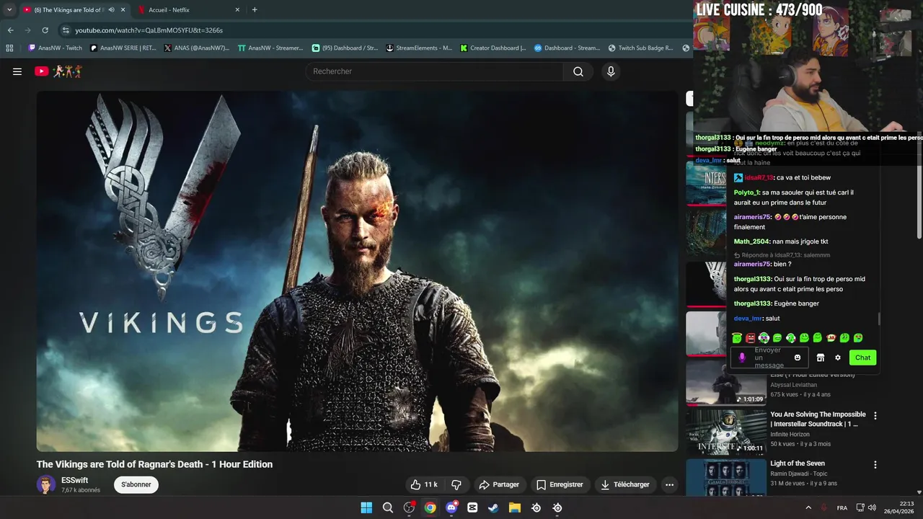Open the AnasNW - Streamer bookmark

(270, 48)
